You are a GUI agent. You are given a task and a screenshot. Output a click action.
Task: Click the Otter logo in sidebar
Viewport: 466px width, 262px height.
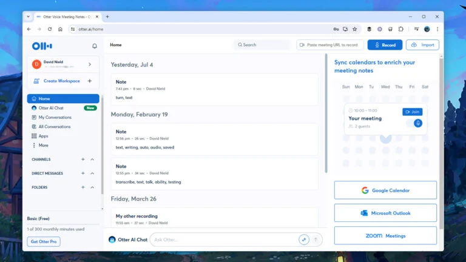42,45
